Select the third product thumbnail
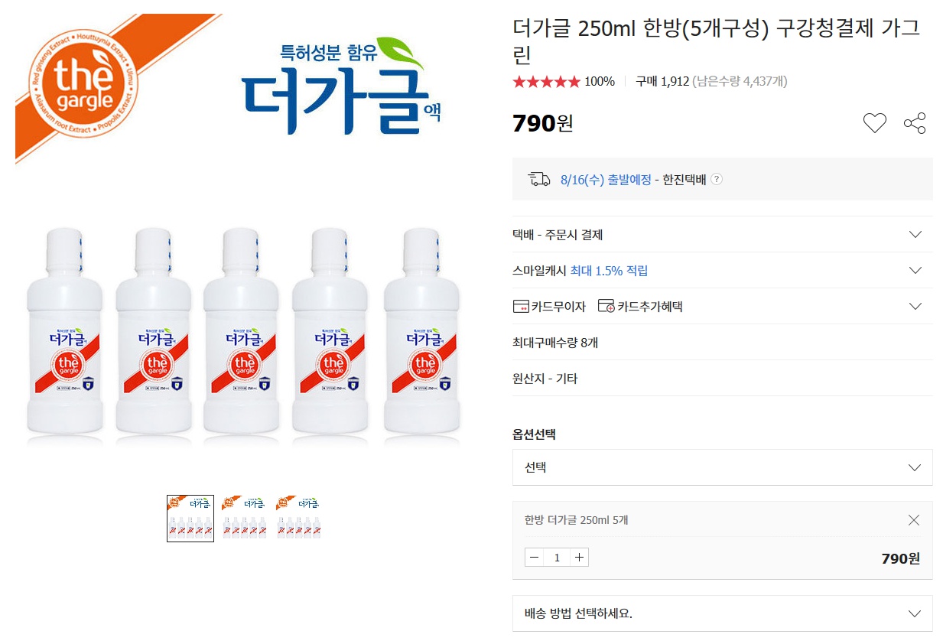Viewport: 943px width, 644px height. coord(298,518)
